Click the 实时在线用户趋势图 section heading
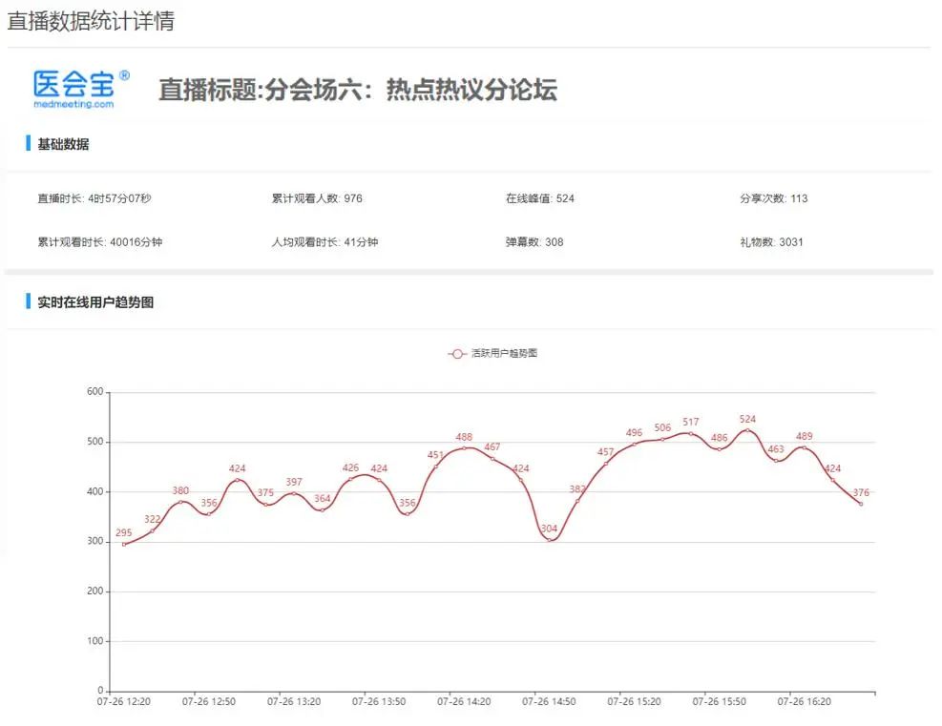 95,302
